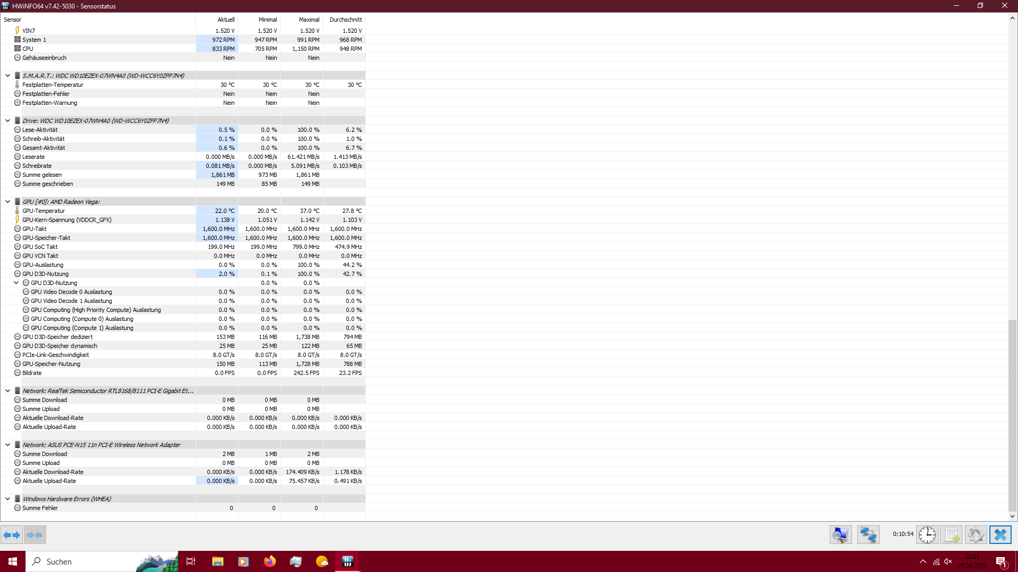This screenshot has height=572, width=1018.
Task: Open Firefox from the taskbar
Action: 270,561
